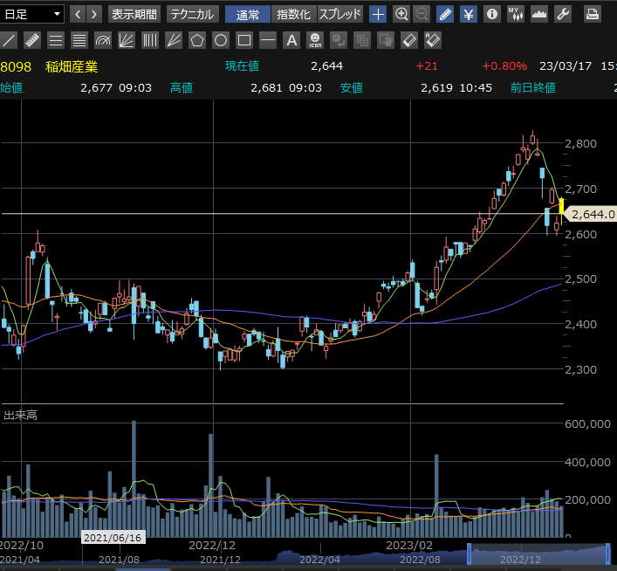617x571 pixels.
Task: Click the 2,644.0 price marker on axis
Action: [x=590, y=214]
